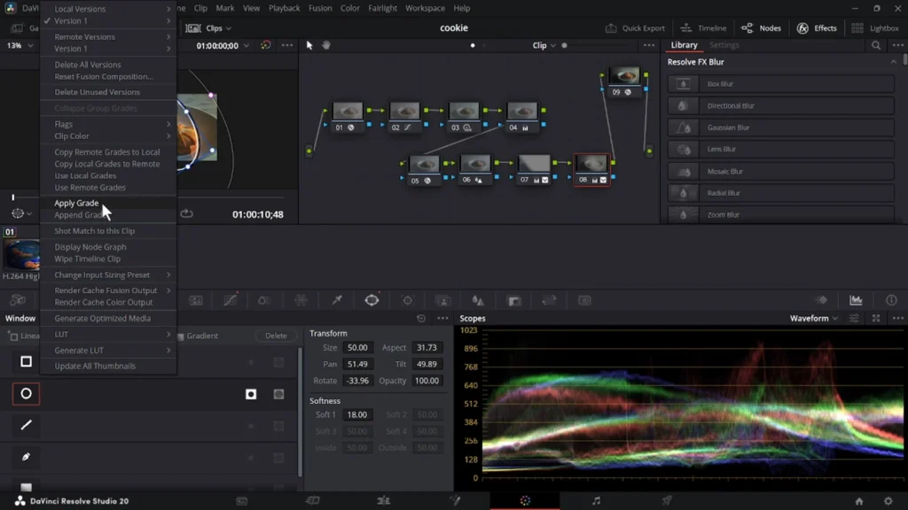Image resolution: width=908 pixels, height=510 pixels.
Task: Switch to the Fairlight page icon
Action: tap(596, 501)
